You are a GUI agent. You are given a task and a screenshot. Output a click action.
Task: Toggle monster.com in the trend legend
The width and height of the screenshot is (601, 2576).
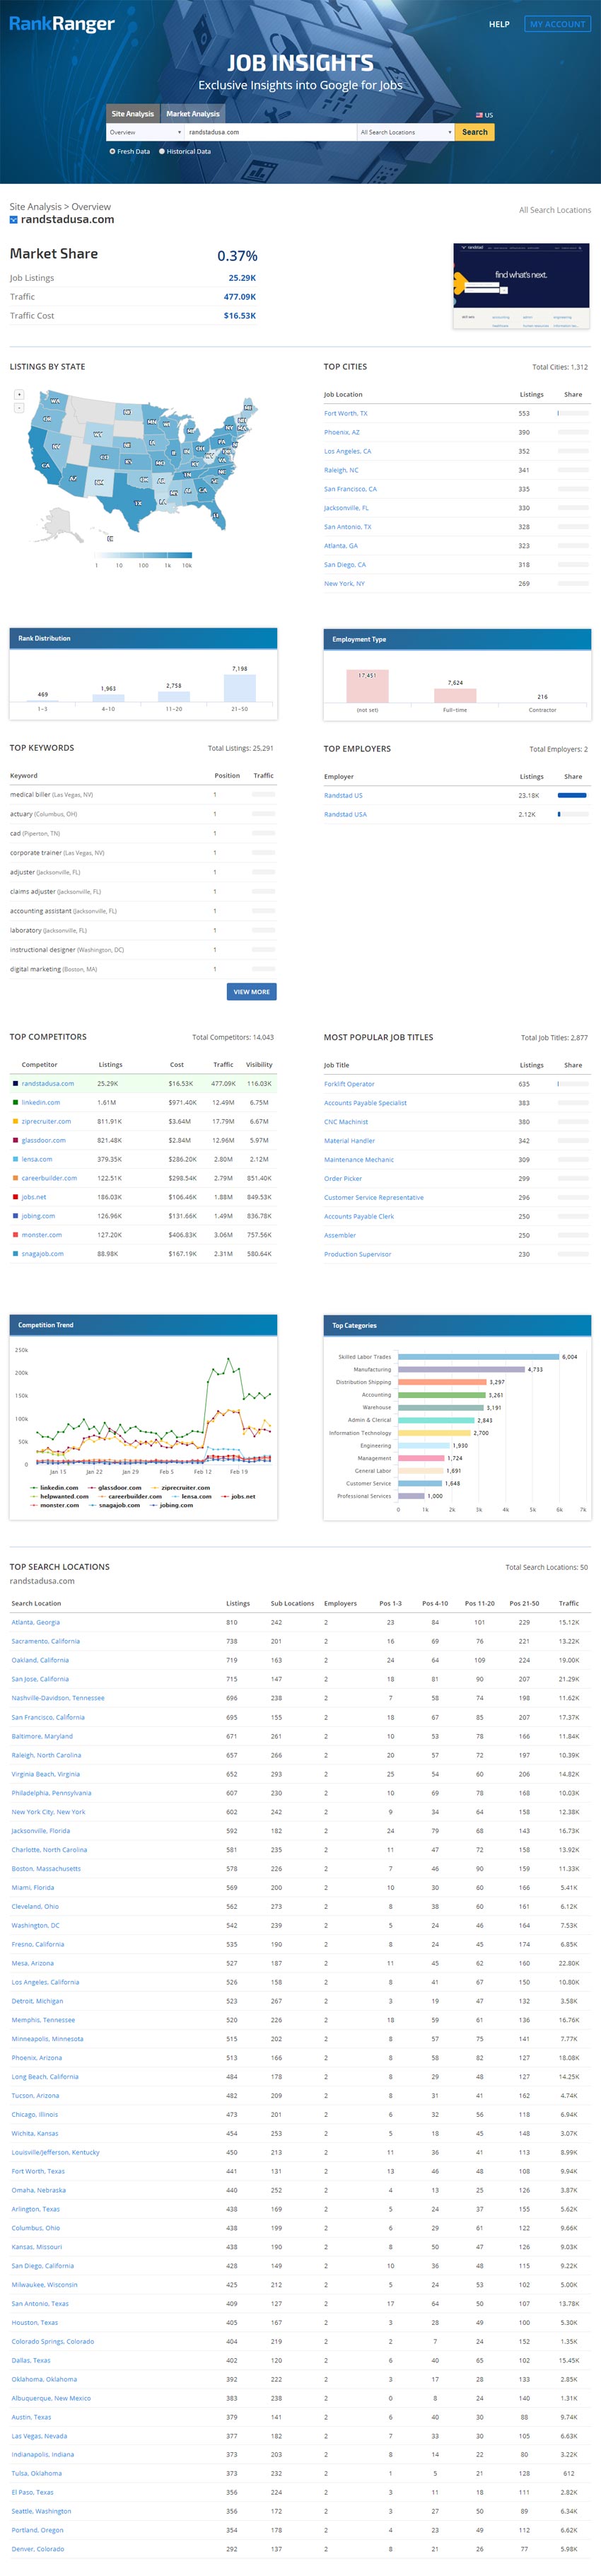(54, 1505)
